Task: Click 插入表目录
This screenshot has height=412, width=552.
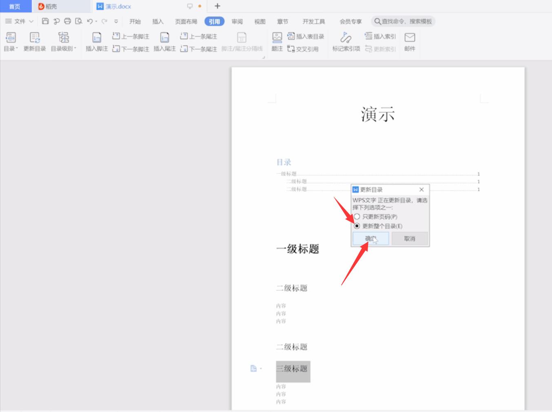Action: (306, 36)
